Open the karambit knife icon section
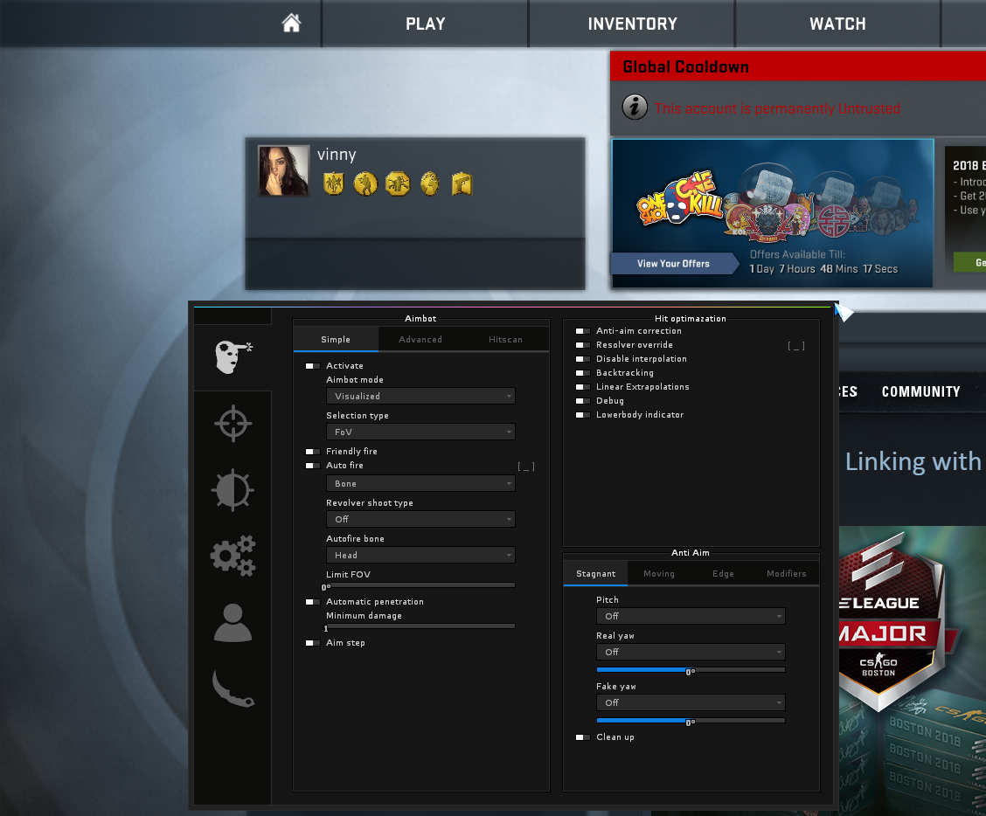Screen dimensions: 986x816 [233, 688]
